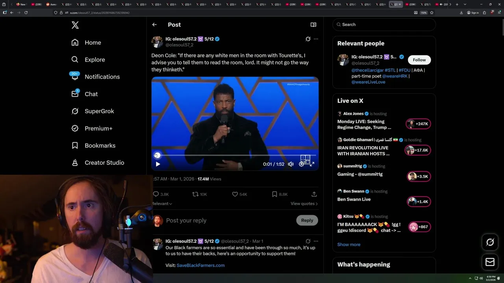Click the olesoul57.2 post author avatar
The image size is (504, 283).
[x=157, y=42]
